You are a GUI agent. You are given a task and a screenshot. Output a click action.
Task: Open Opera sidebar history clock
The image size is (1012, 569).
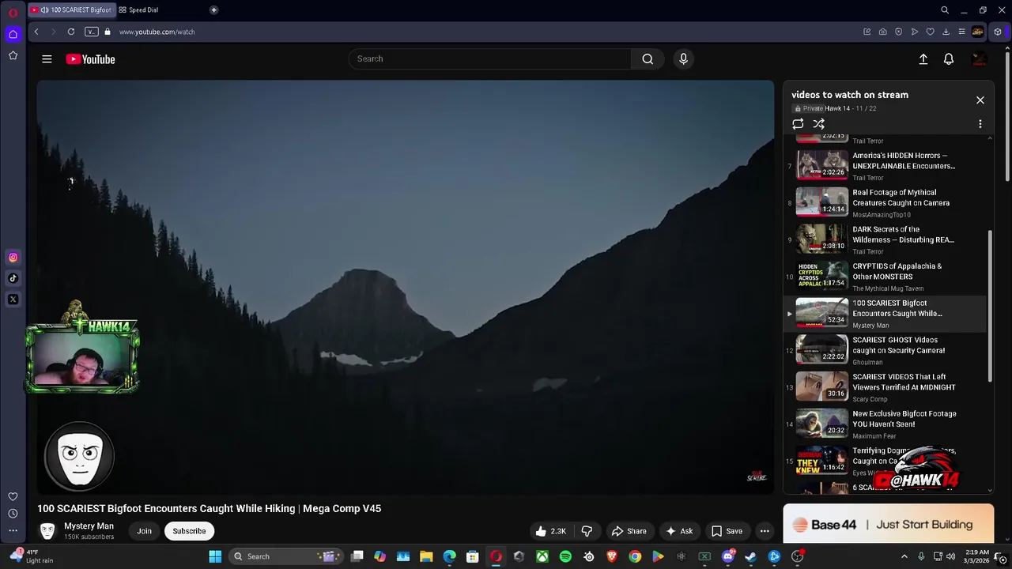13,514
